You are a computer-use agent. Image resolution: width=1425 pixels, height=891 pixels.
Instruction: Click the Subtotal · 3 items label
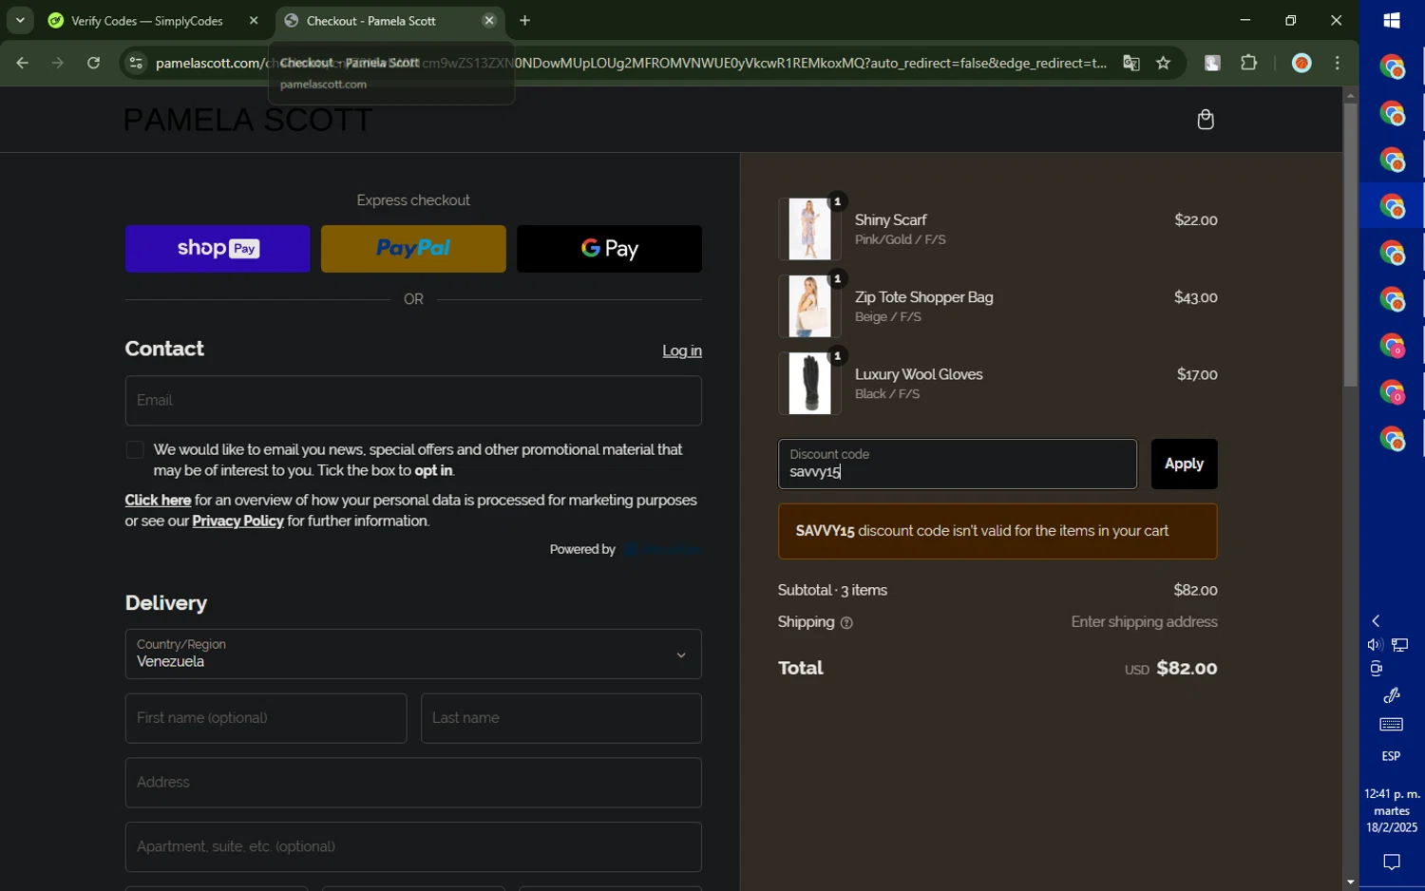tap(832, 591)
